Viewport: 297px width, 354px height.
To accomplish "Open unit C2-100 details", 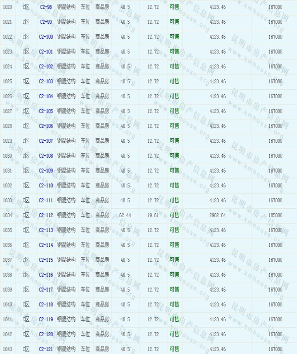I will point(46,37).
